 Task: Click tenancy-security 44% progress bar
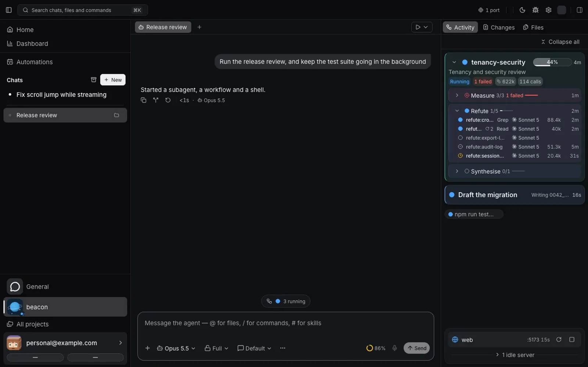(552, 62)
